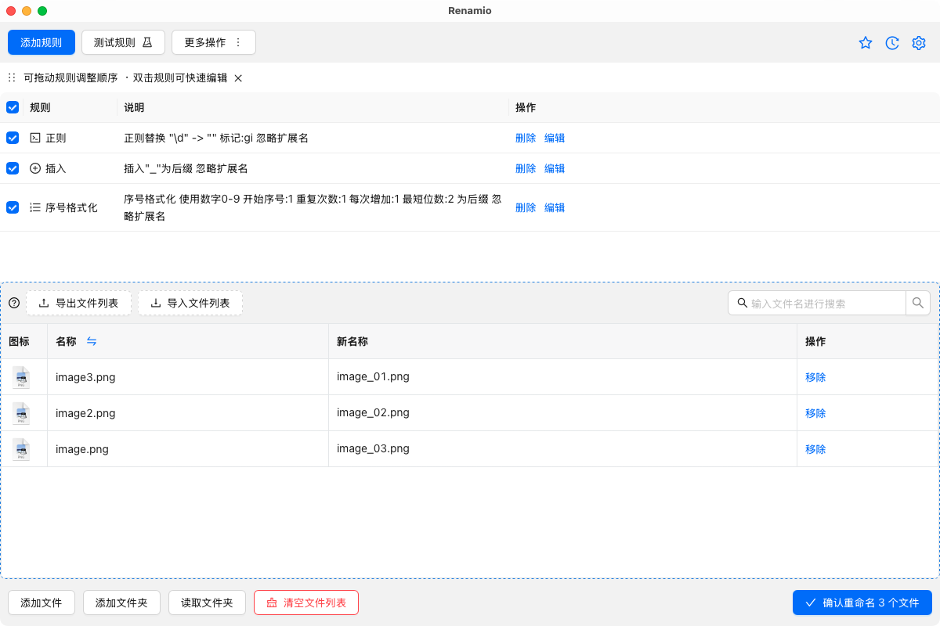Click the magnifier search button
Image resolution: width=940 pixels, height=626 pixels.
coord(918,303)
